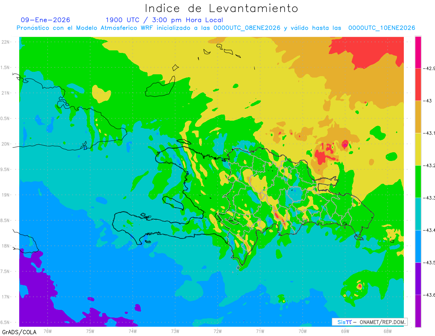Click the 68W longitude axis label
This screenshot has height=336, width=435.
click(x=388, y=331)
